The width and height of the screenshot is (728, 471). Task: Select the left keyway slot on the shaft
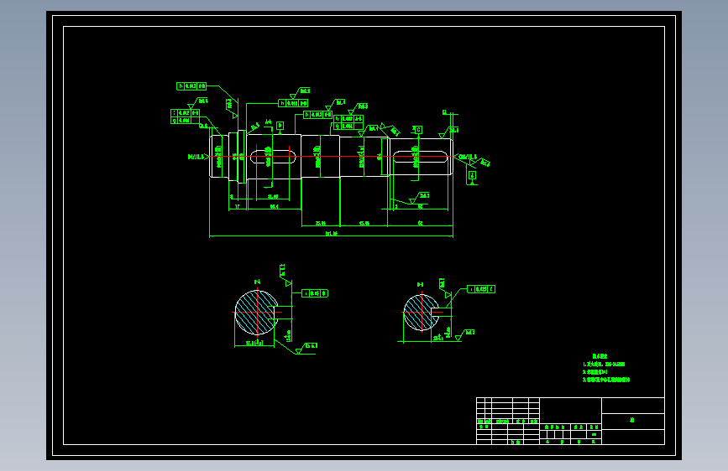[x=273, y=158]
